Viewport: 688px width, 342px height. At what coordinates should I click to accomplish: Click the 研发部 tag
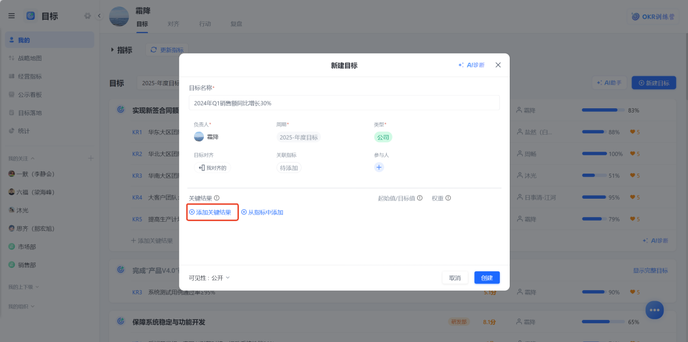458,322
